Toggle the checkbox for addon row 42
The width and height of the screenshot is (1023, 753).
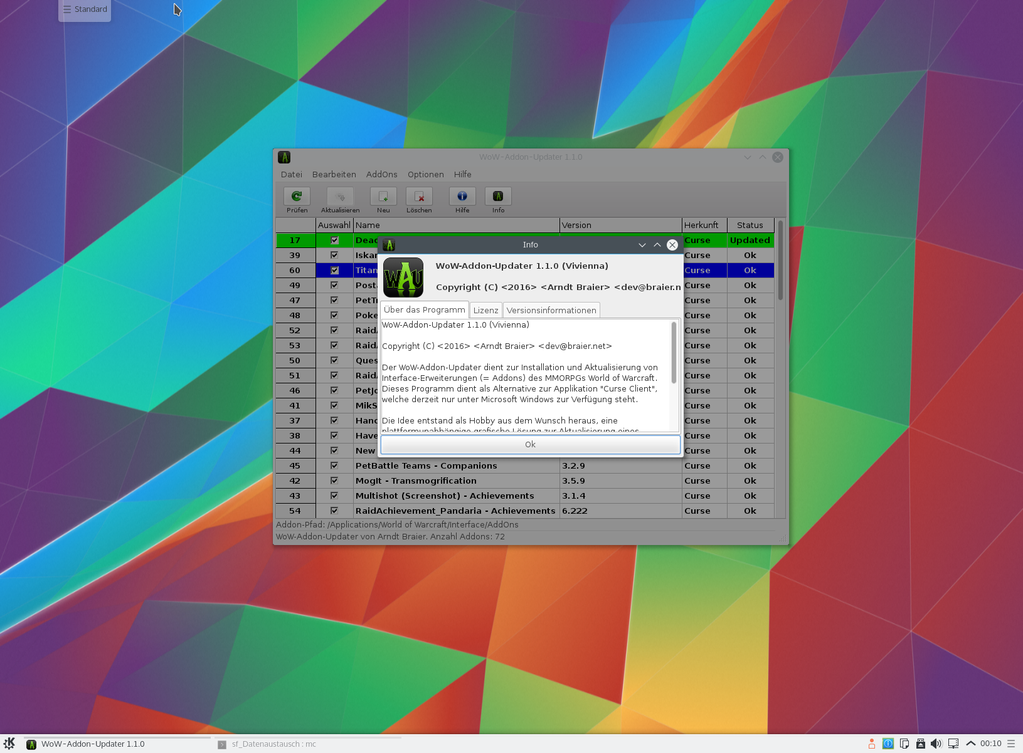click(334, 480)
